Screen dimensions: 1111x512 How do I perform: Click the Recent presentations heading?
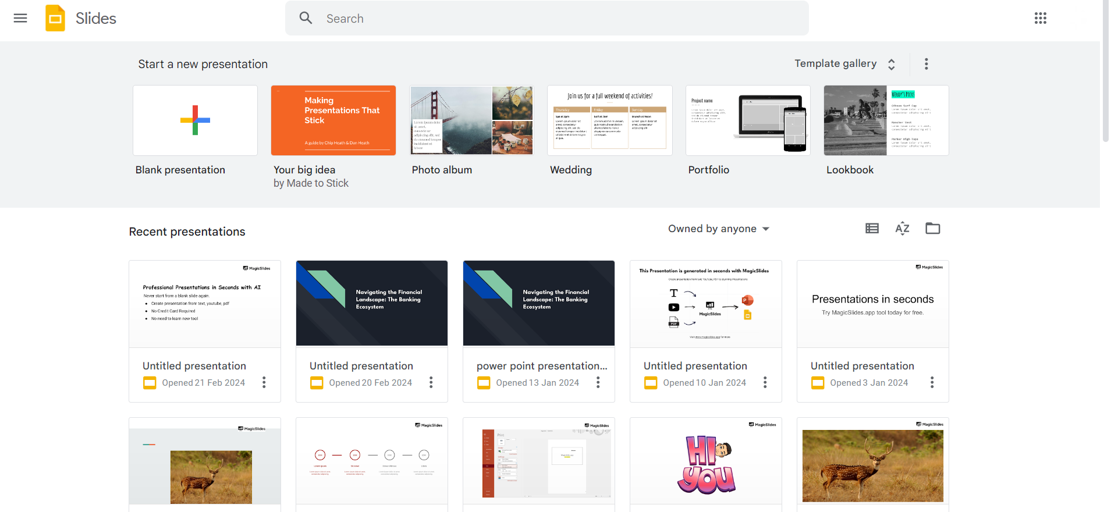click(187, 232)
